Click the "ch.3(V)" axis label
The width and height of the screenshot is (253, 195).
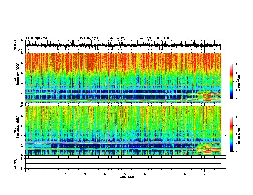click(15, 163)
